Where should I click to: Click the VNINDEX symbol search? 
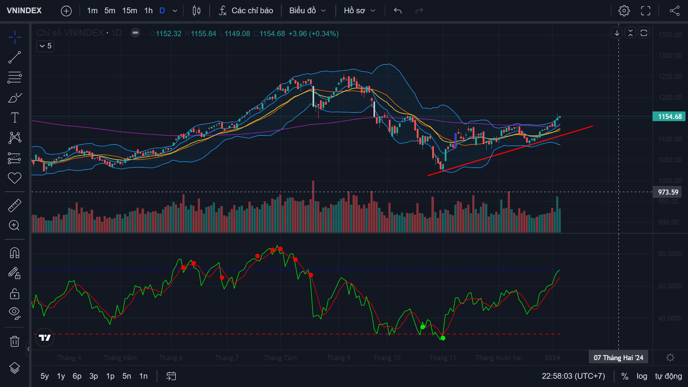pyautogui.click(x=24, y=11)
